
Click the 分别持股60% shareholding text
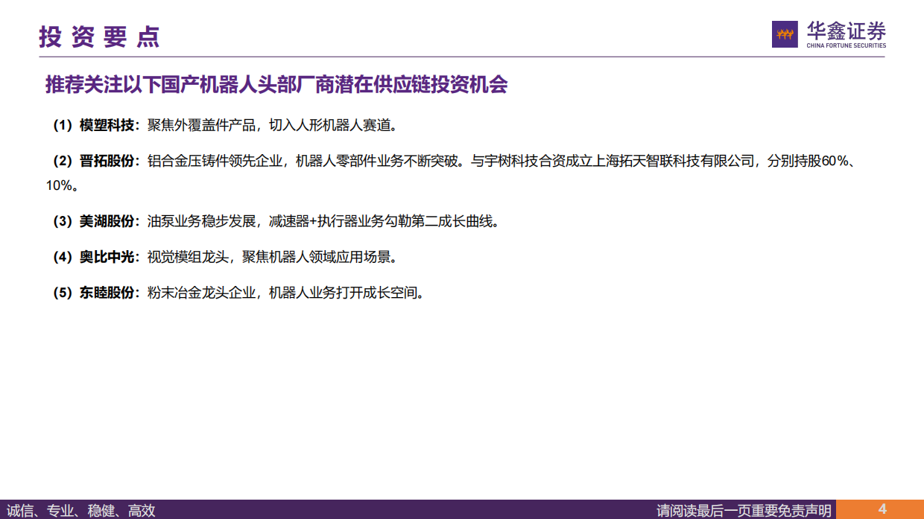[809, 161]
